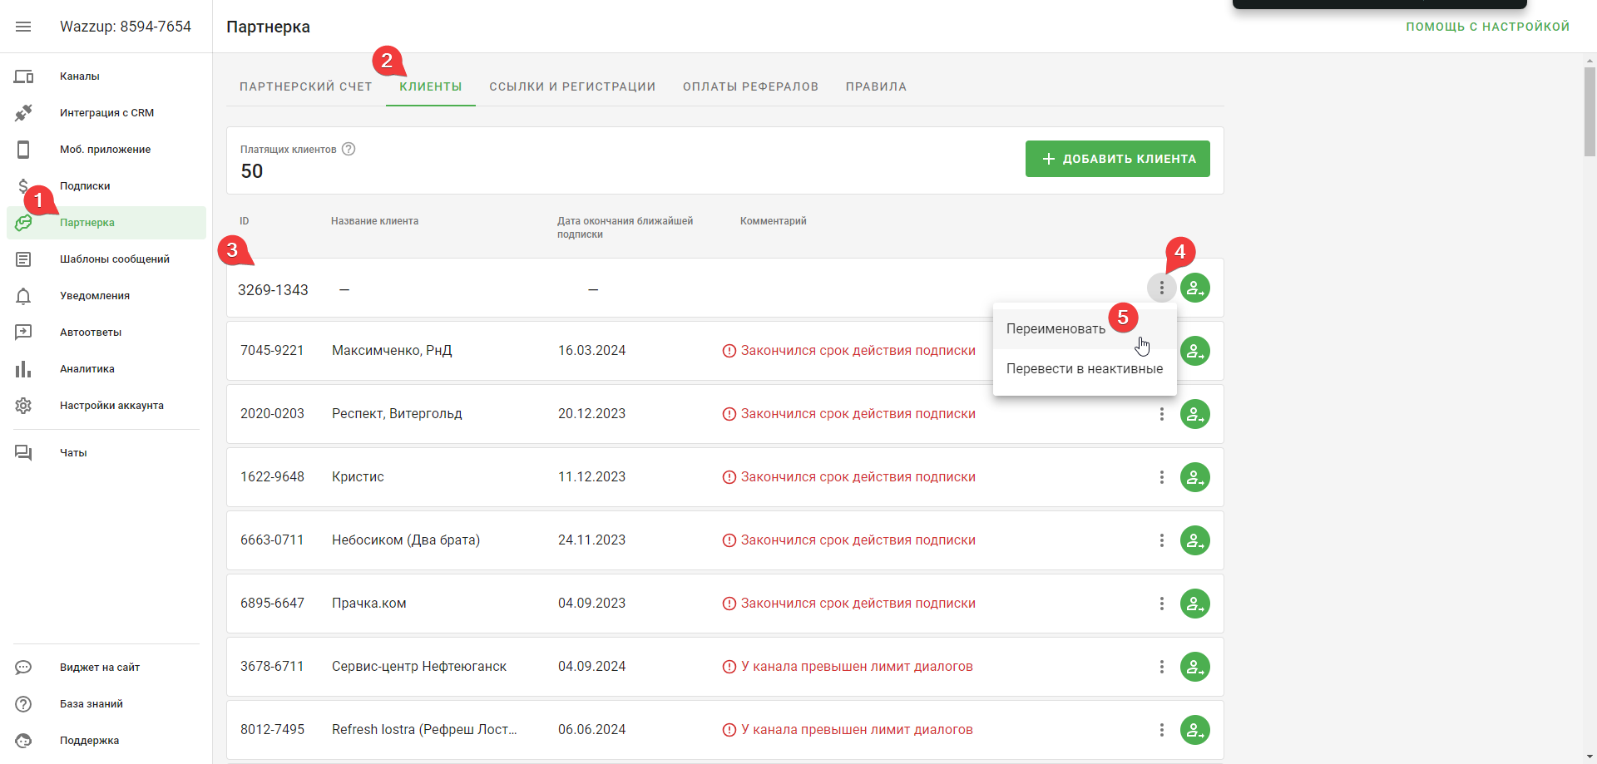Click date 06.06.2024 in Refresh lostra row

tap(591, 730)
